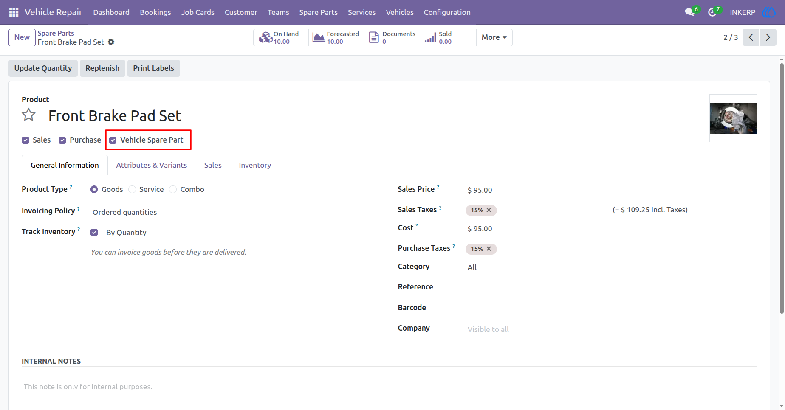Image resolution: width=785 pixels, height=410 pixels.
Task: Open the user avatar icon
Action: 769,12
